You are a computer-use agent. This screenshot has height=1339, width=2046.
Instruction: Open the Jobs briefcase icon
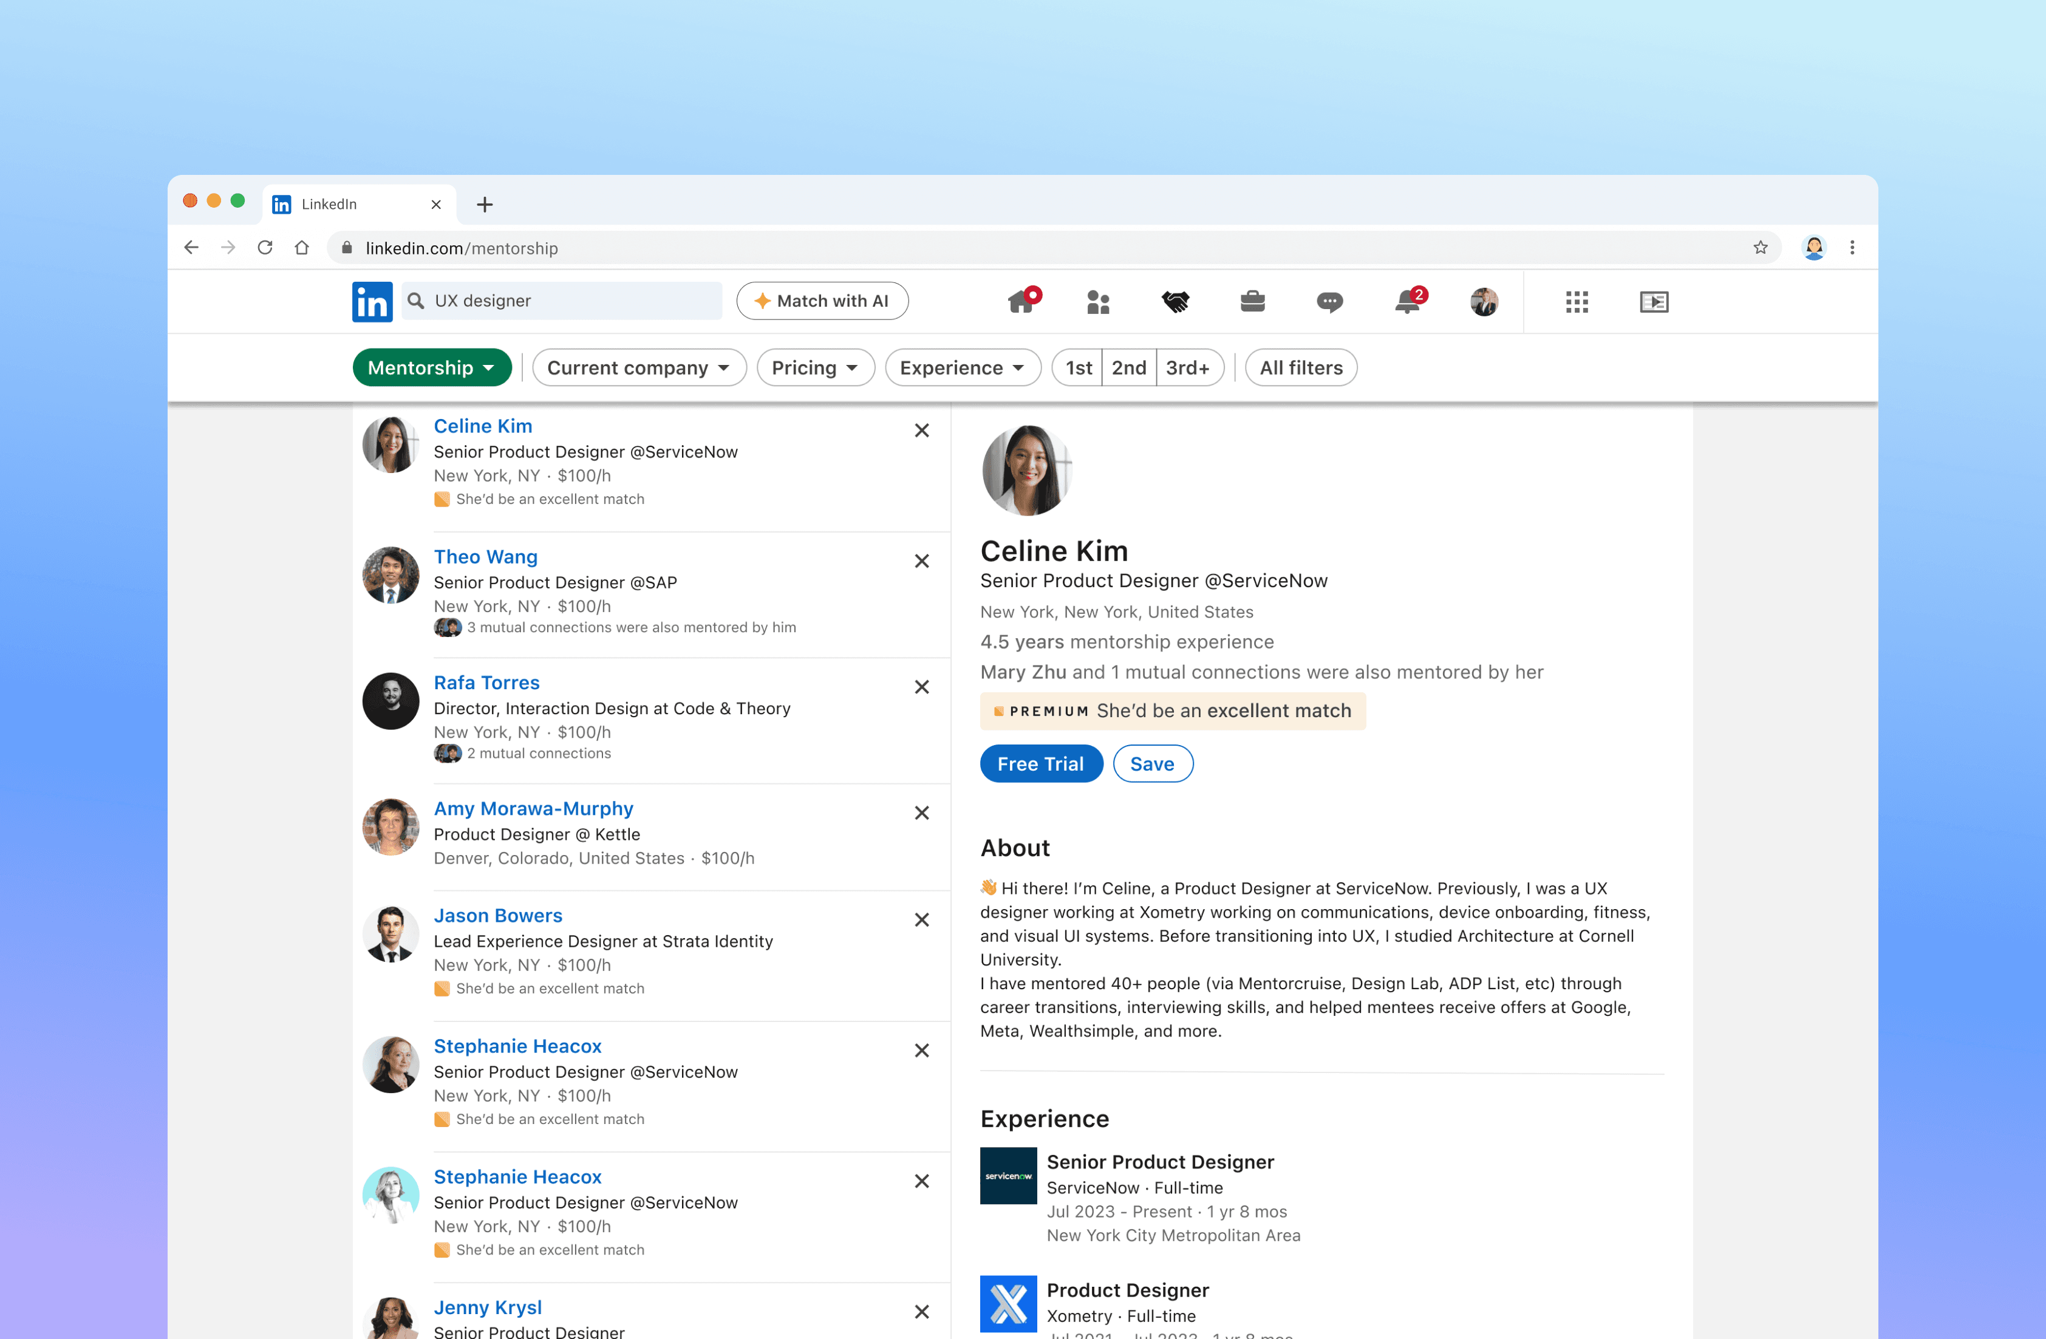(x=1252, y=302)
